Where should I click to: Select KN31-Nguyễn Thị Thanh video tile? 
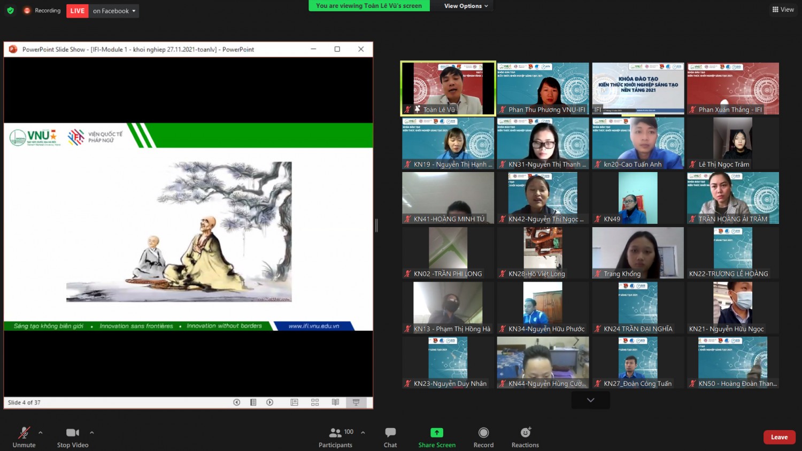pyautogui.click(x=543, y=143)
